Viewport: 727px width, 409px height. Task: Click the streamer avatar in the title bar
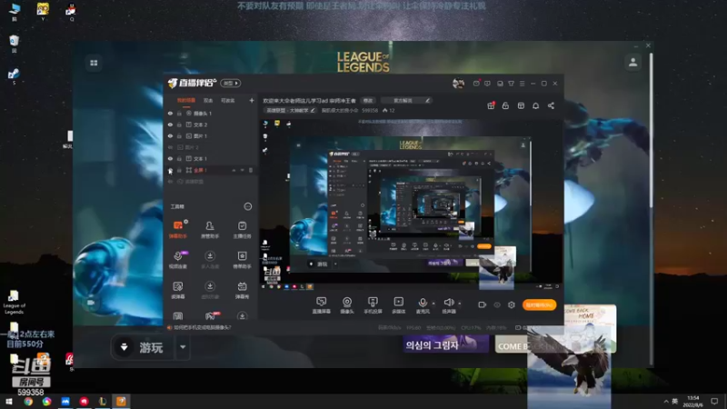tap(458, 83)
